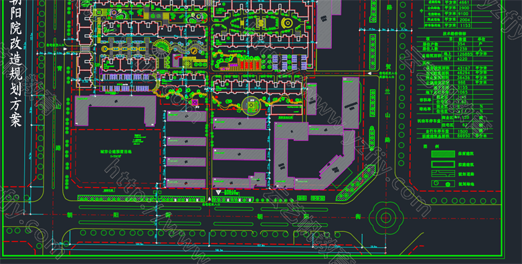Click the 兰 character of 贺兰山路
The width and height of the screenshot is (522, 264).
pos(387,91)
